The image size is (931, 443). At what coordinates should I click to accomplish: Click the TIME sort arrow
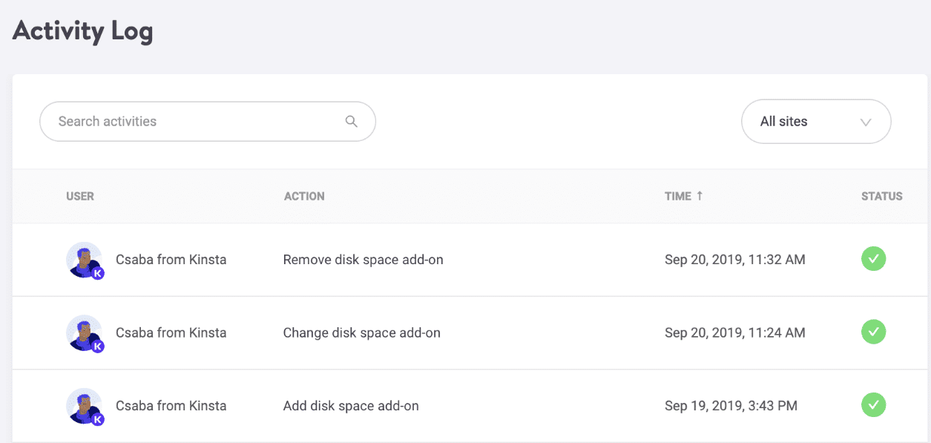pos(699,196)
